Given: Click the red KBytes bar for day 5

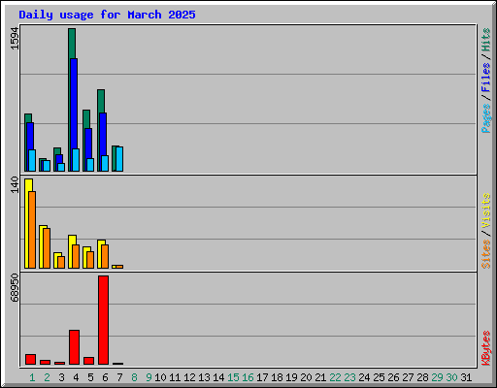Looking at the screenshot, I should 88,361.
